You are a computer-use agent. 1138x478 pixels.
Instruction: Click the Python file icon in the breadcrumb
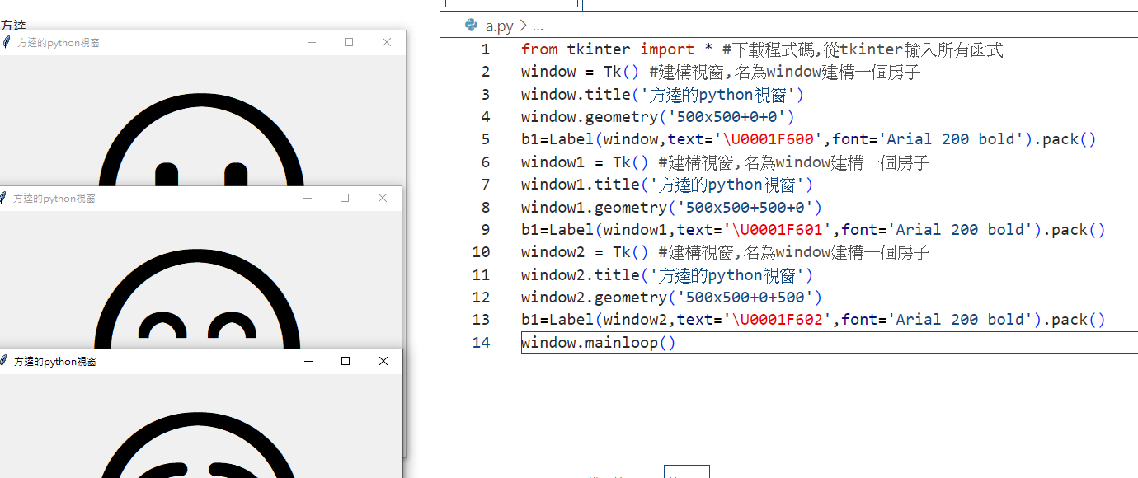pos(472,25)
